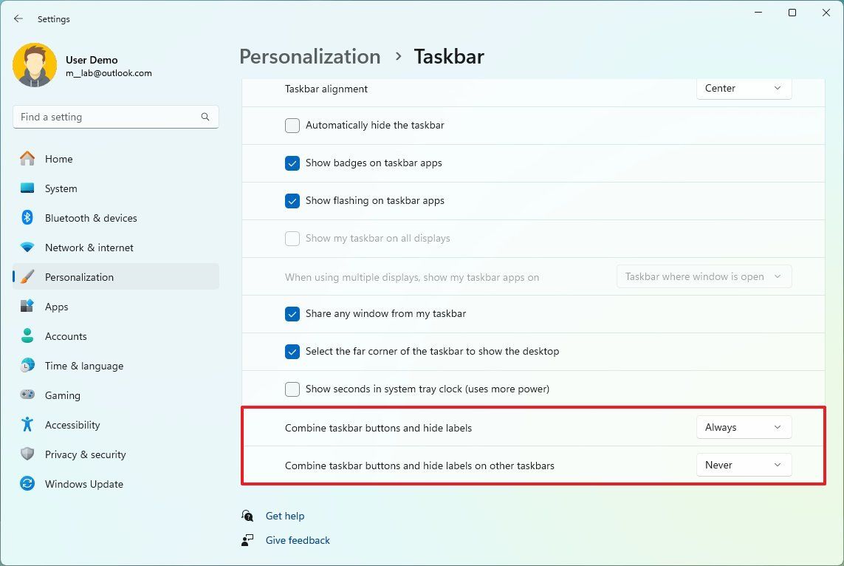Screen dimensions: 844x566
Task: Open Accounts settings
Action: [x=66, y=336]
